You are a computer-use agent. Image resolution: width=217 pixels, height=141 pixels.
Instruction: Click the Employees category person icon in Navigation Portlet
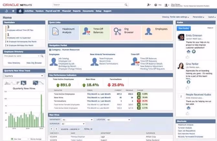point(53,62)
